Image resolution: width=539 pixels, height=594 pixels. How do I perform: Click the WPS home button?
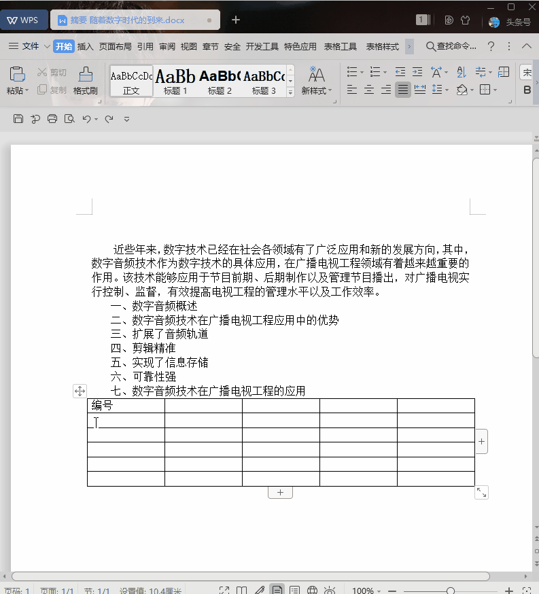coord(24,20)
